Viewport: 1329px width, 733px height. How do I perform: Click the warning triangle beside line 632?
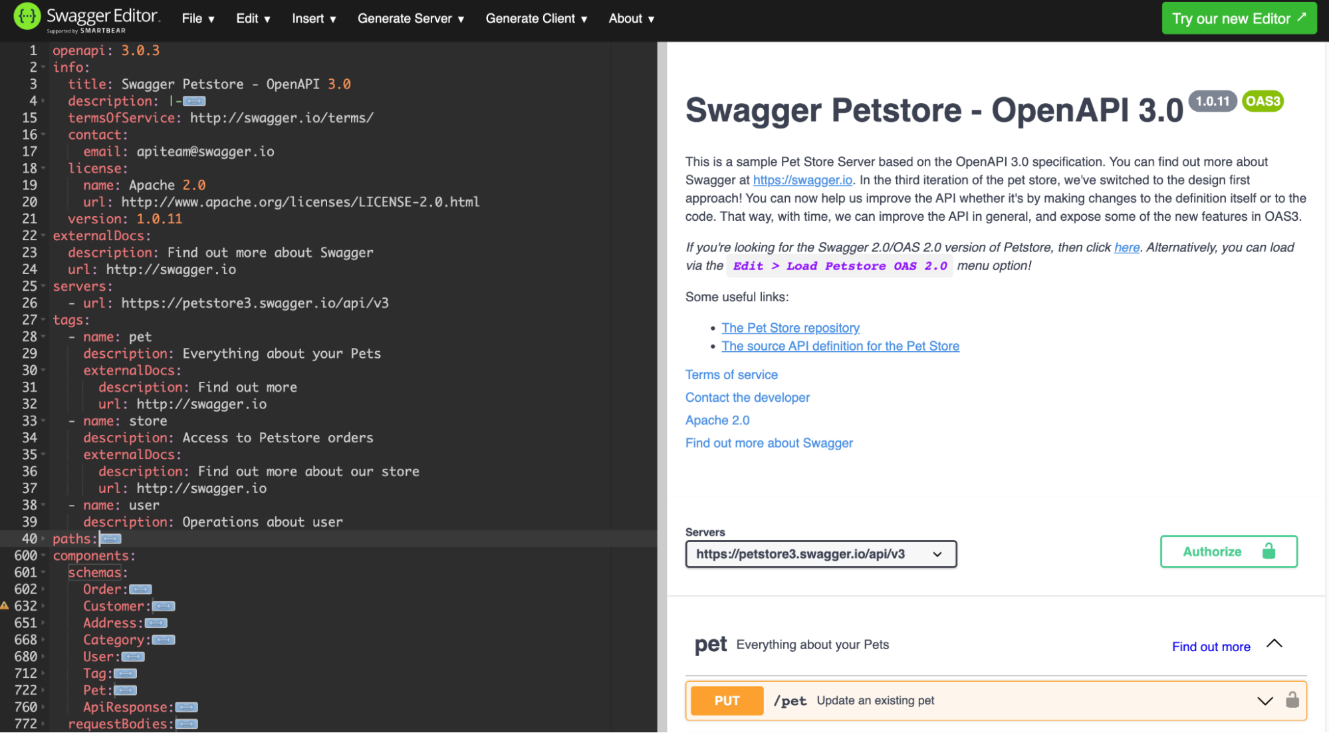click(6, 606)
